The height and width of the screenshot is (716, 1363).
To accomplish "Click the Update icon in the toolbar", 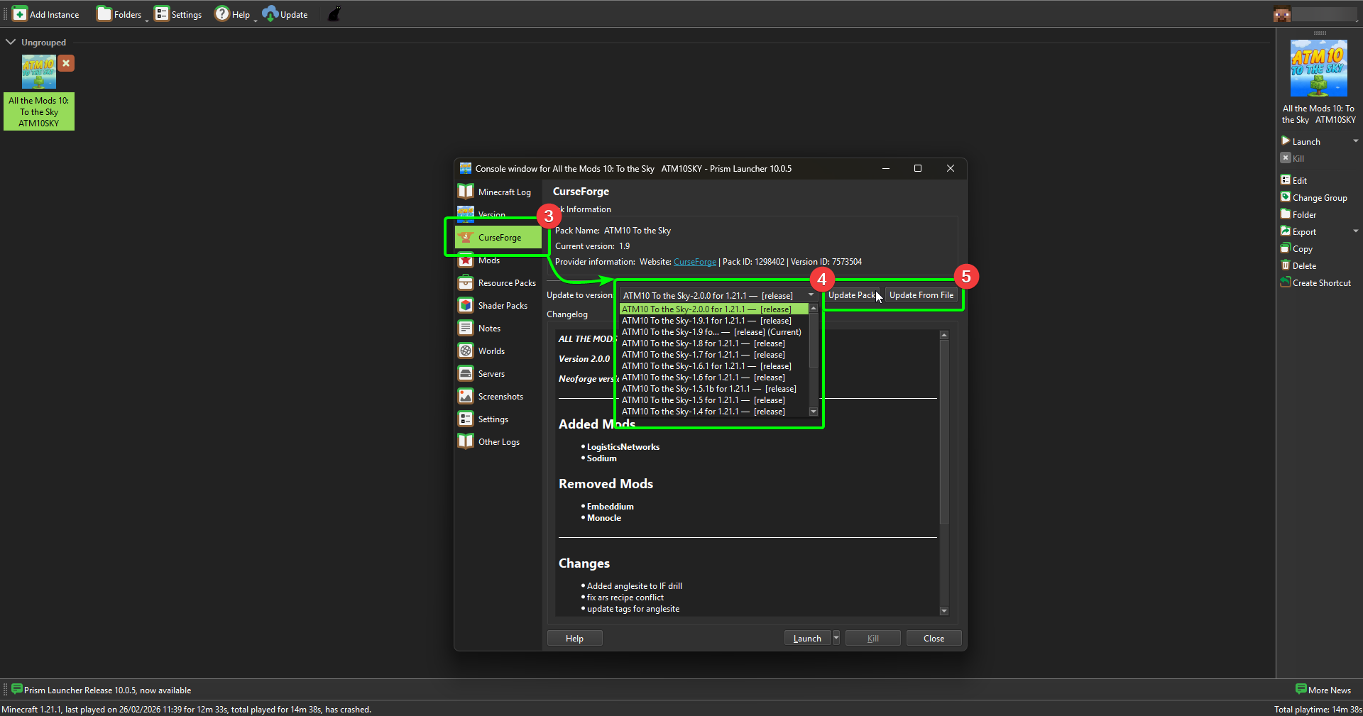I will (x=268, y=13).
